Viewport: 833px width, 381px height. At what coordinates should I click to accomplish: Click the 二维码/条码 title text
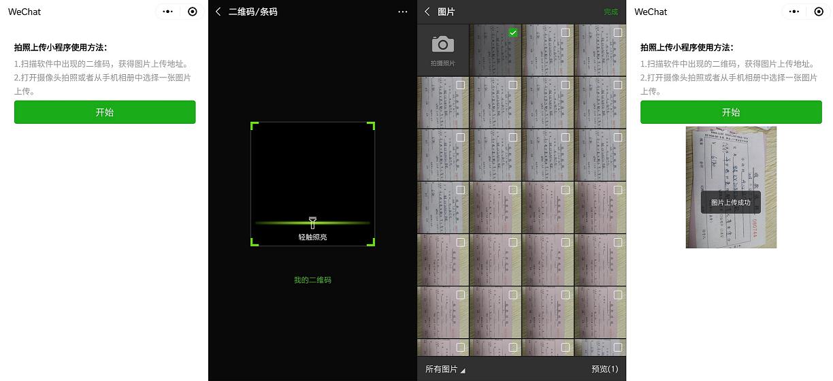click(252, 12)
